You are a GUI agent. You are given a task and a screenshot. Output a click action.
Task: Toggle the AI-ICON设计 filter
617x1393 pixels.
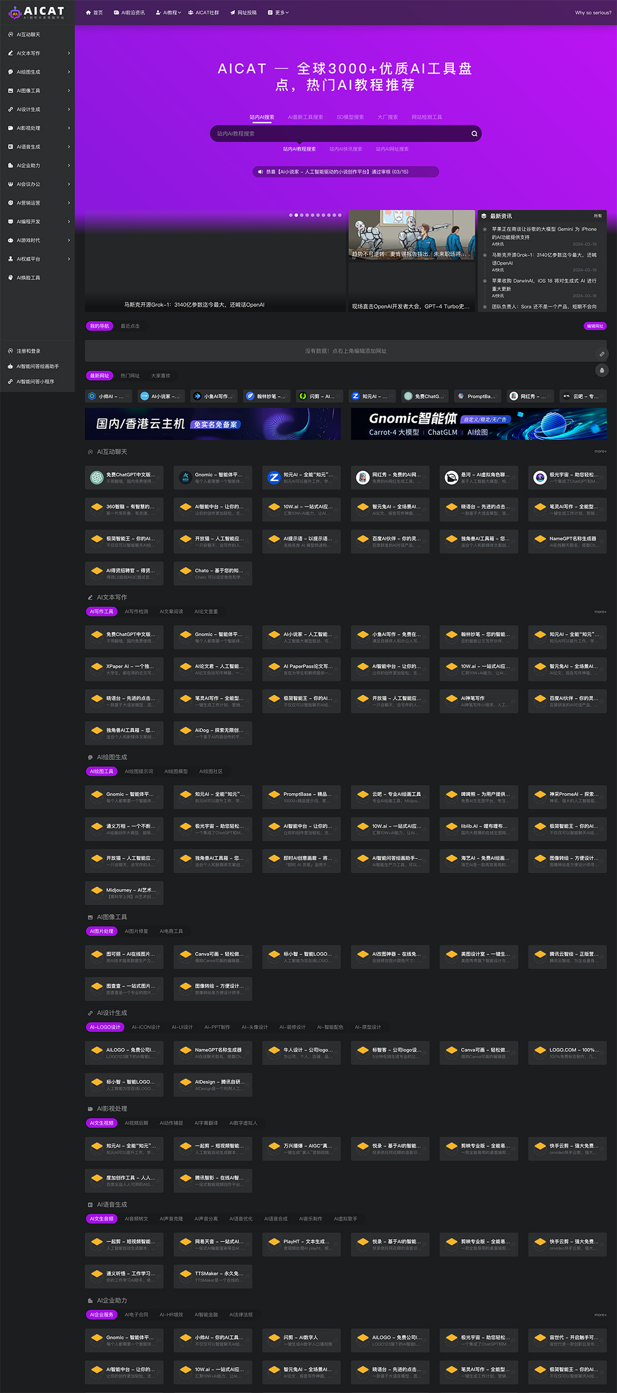146,1028
